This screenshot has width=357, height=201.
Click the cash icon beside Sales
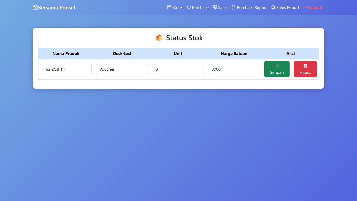tap(215, 7)
